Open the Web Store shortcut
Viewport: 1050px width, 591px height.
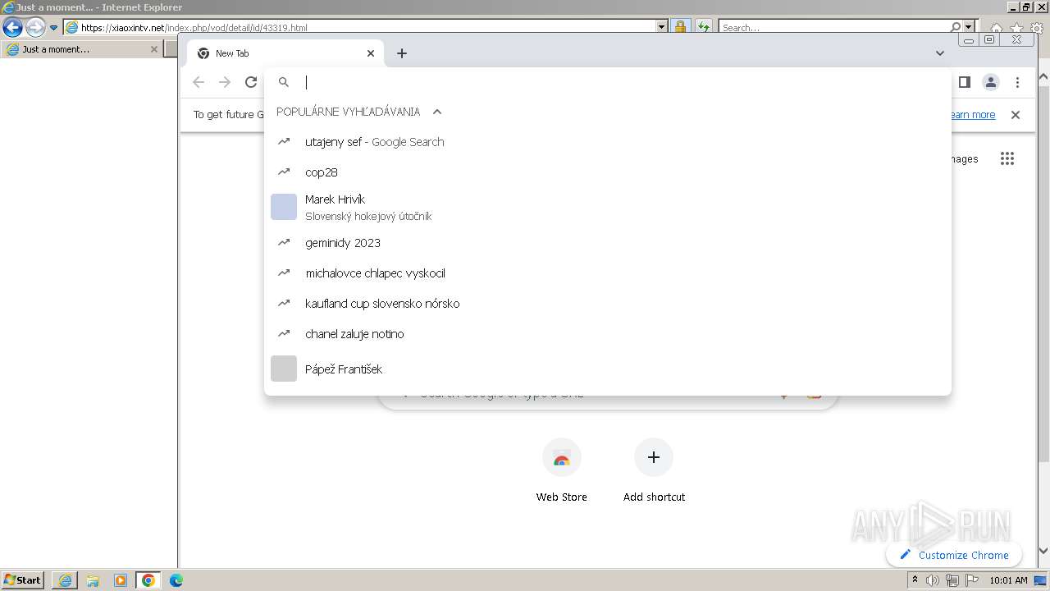pyautogui.click(x=562, y=471)
